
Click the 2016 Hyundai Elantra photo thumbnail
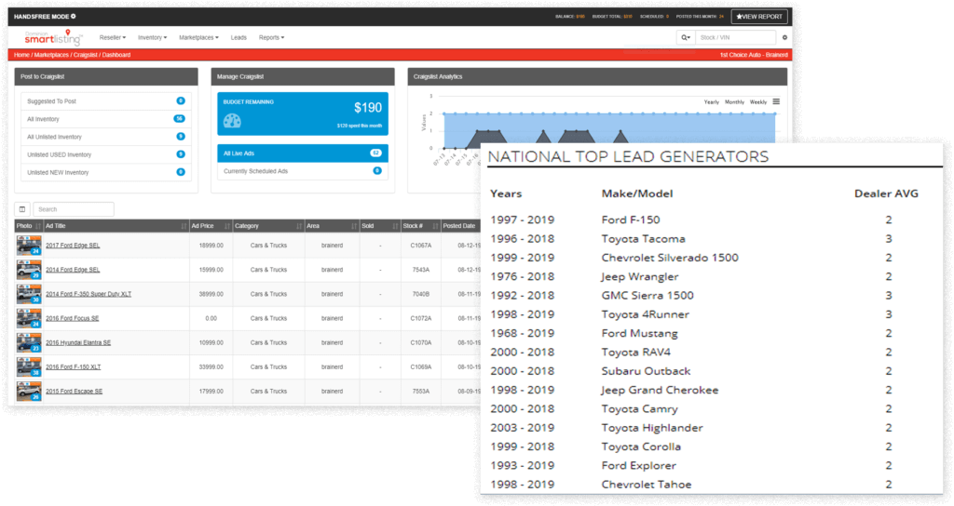[29, 342]
